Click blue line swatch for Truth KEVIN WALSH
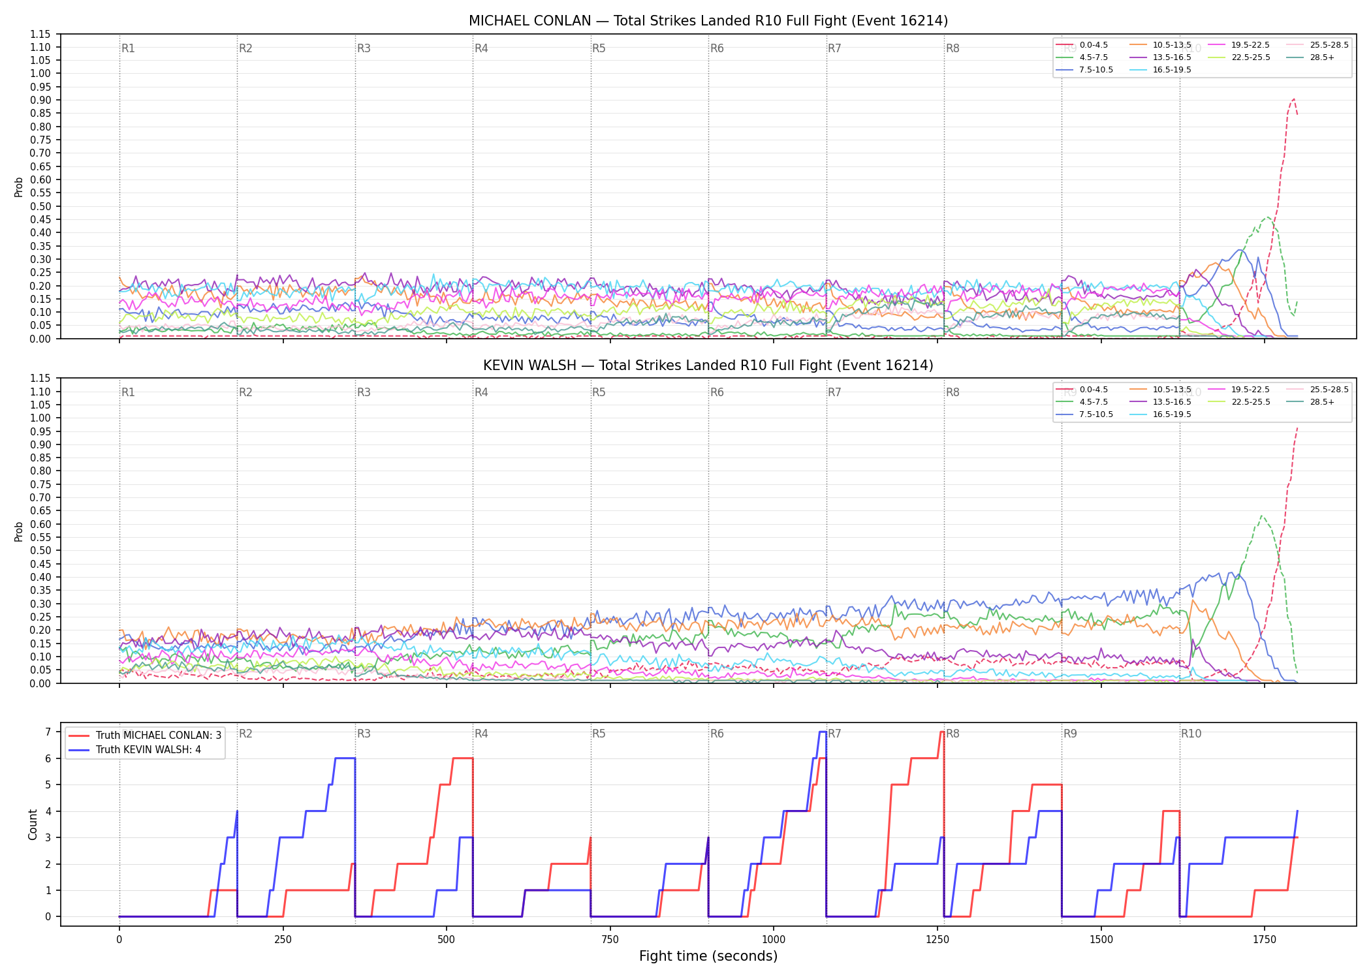This screenshot has height=979, width=1371. point(79,749)
